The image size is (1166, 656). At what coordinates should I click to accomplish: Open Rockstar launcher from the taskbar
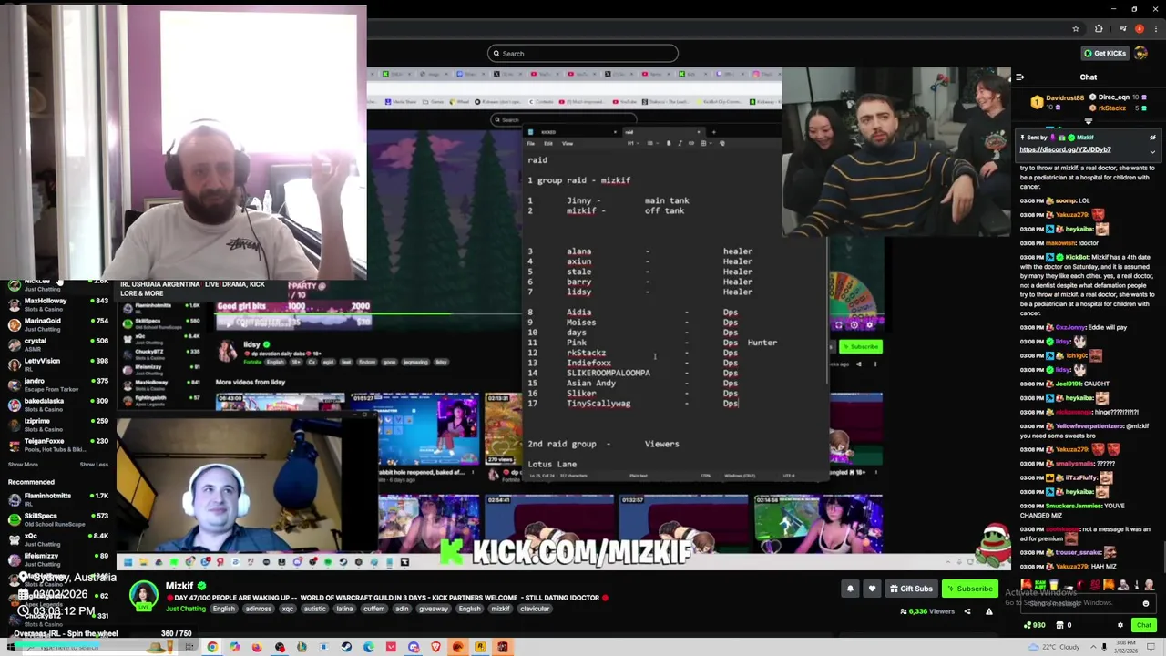pos(480,647)
